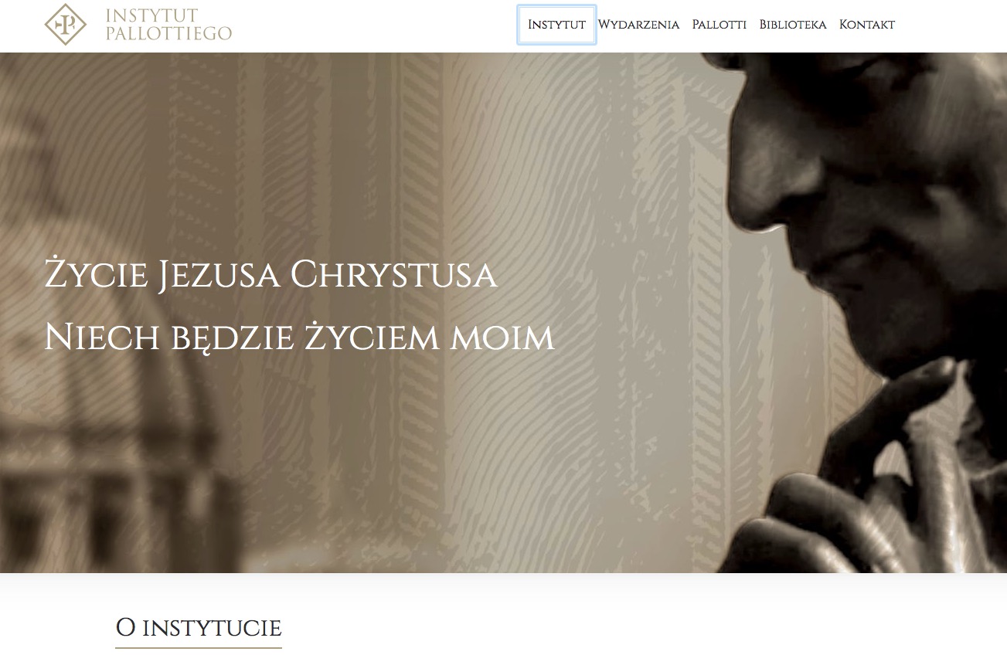This screenshot has height=672, width=1007.
Task: Open the Instytut menu item
Action: click(556, 25)
